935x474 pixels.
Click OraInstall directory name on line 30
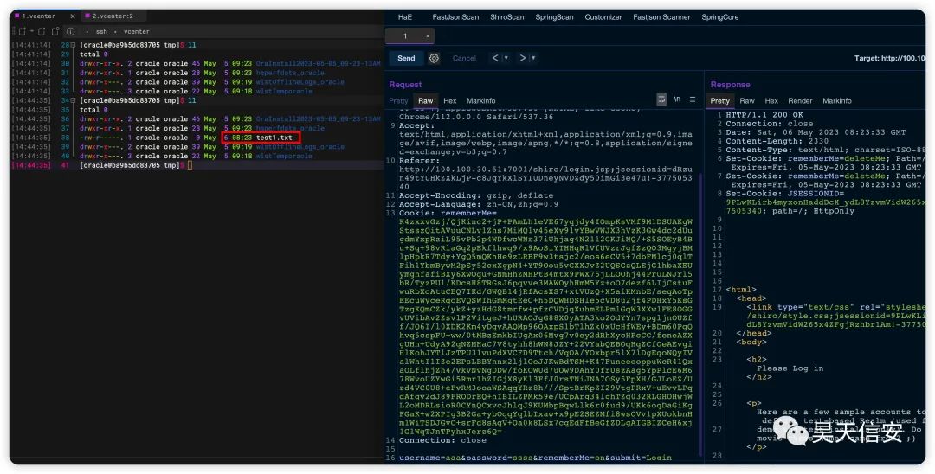318,63
